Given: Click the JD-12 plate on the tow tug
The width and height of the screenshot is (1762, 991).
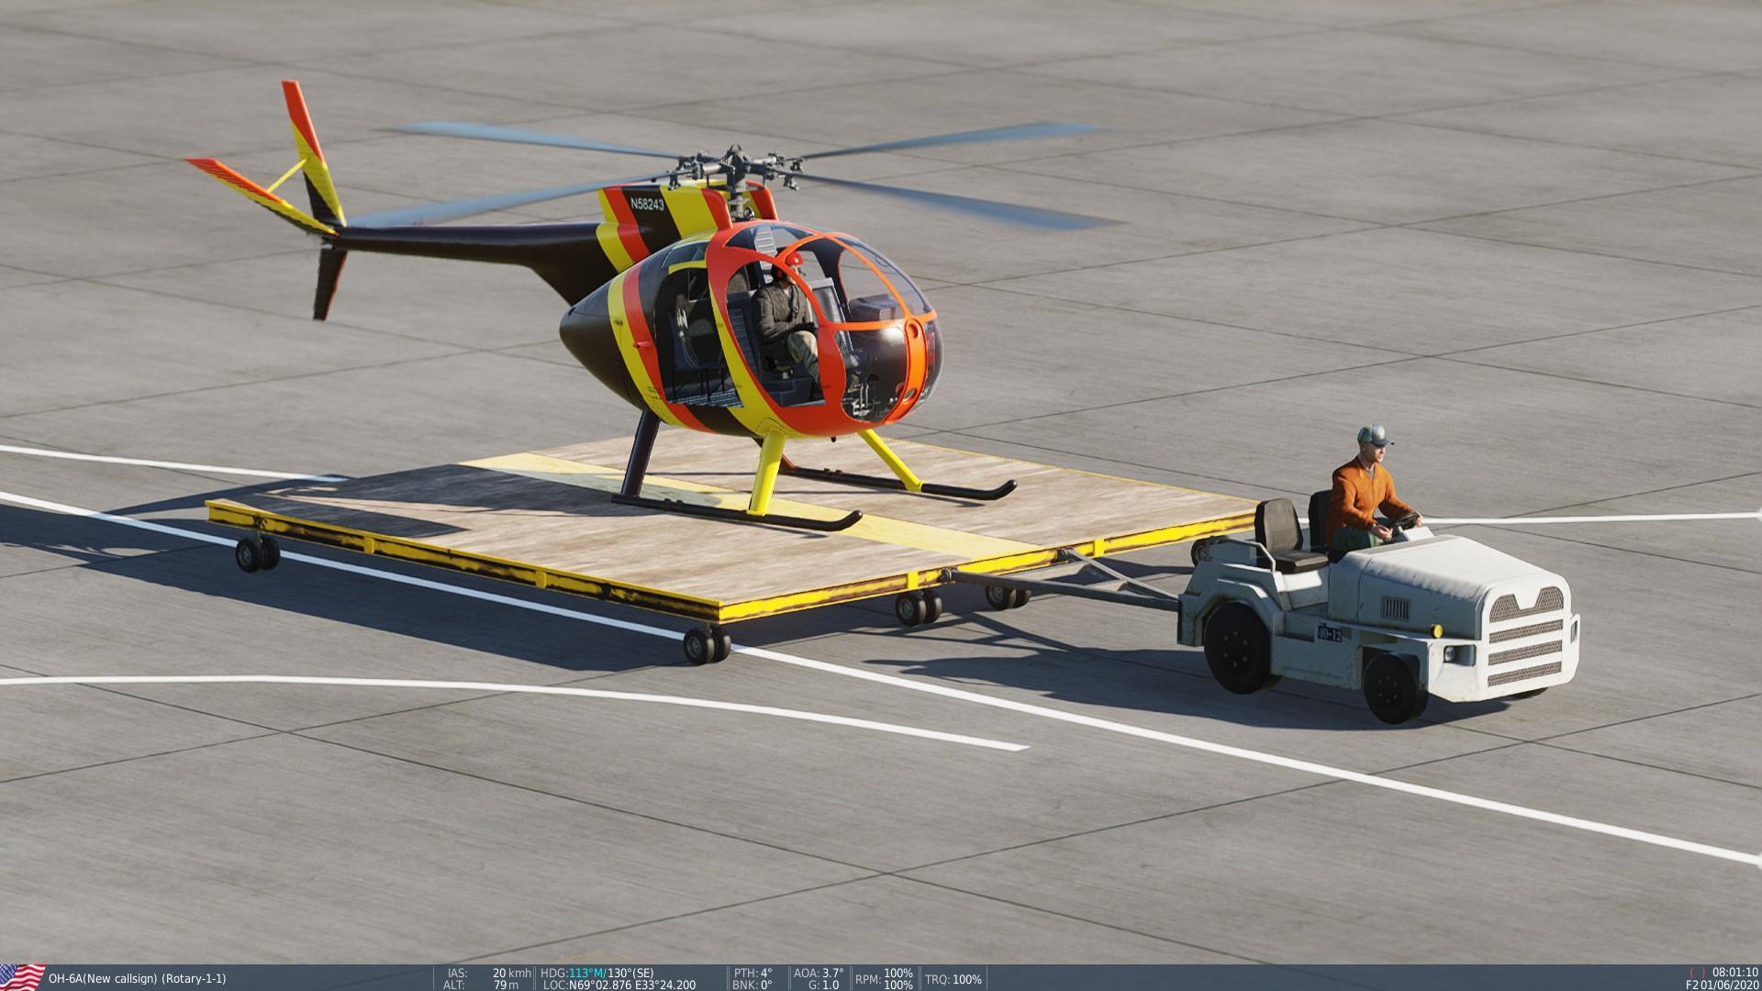Looking at the screenshot, I should pos(1329,632).
